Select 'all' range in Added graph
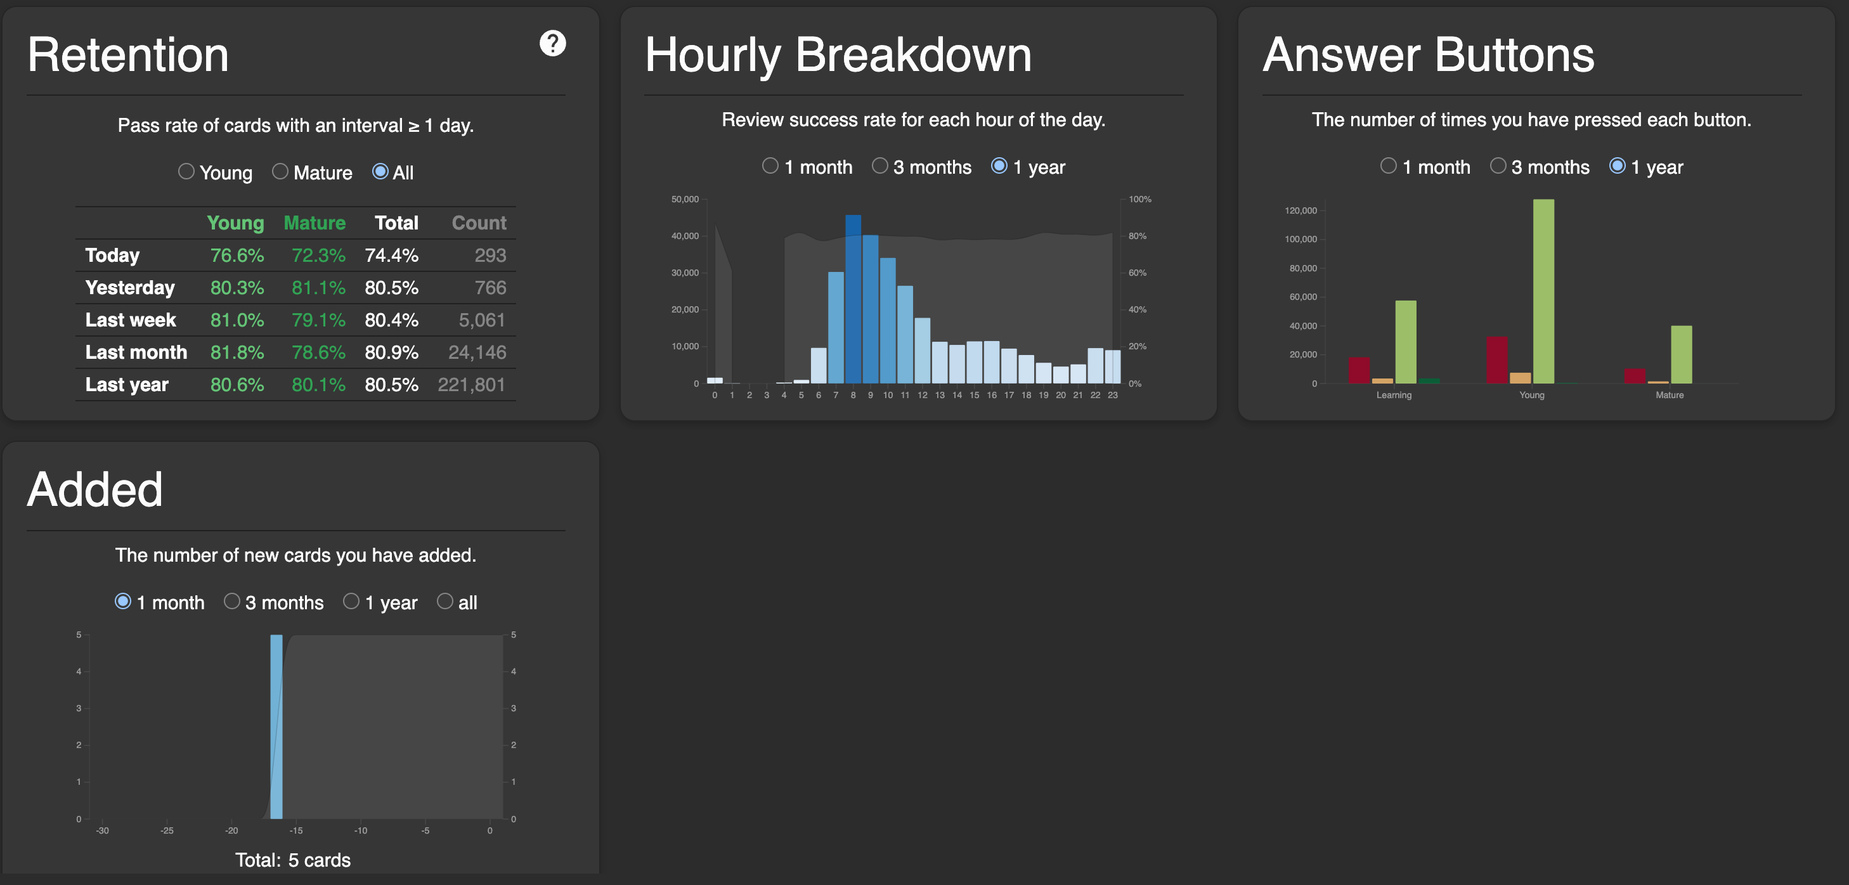Viewport: 1849px width, 885px height. pyautogui.click(x=445, y=602)
